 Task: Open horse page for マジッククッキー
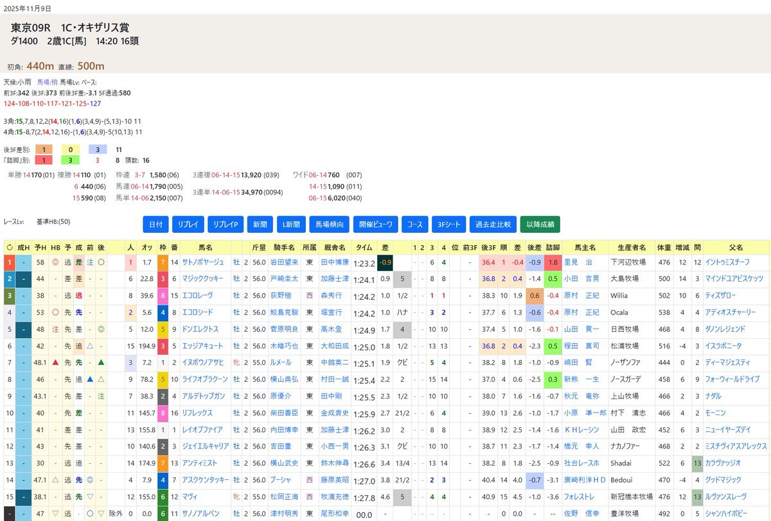203,279
